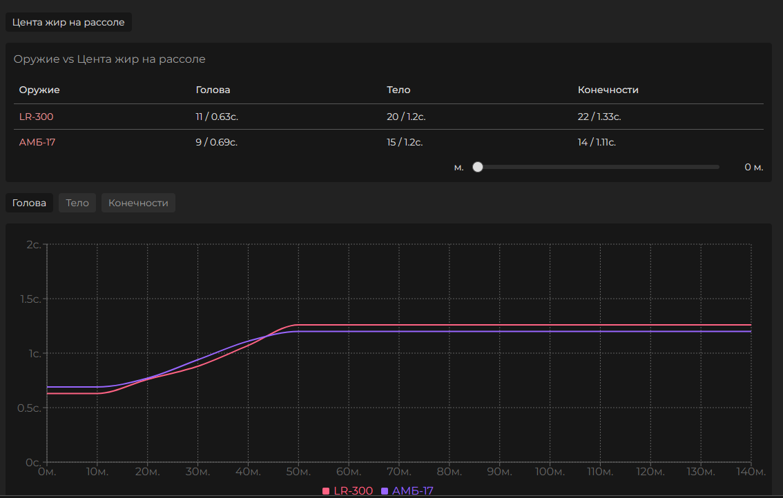Switch to the Голова chart tab

pos(29,203)
